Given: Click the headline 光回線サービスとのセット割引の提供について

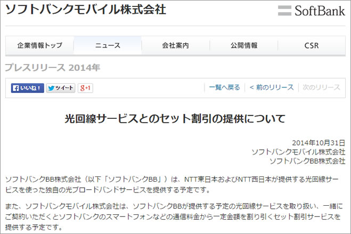Looking at the screenshot, I should [x=175, y=118].
